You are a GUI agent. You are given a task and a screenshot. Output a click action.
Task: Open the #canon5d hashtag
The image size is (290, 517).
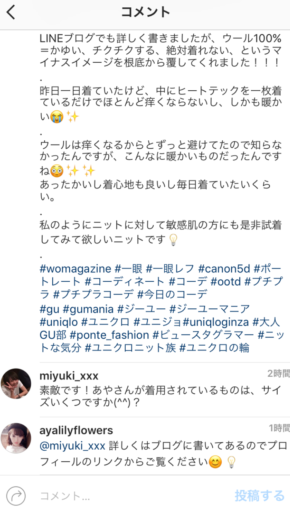[224, 269]
